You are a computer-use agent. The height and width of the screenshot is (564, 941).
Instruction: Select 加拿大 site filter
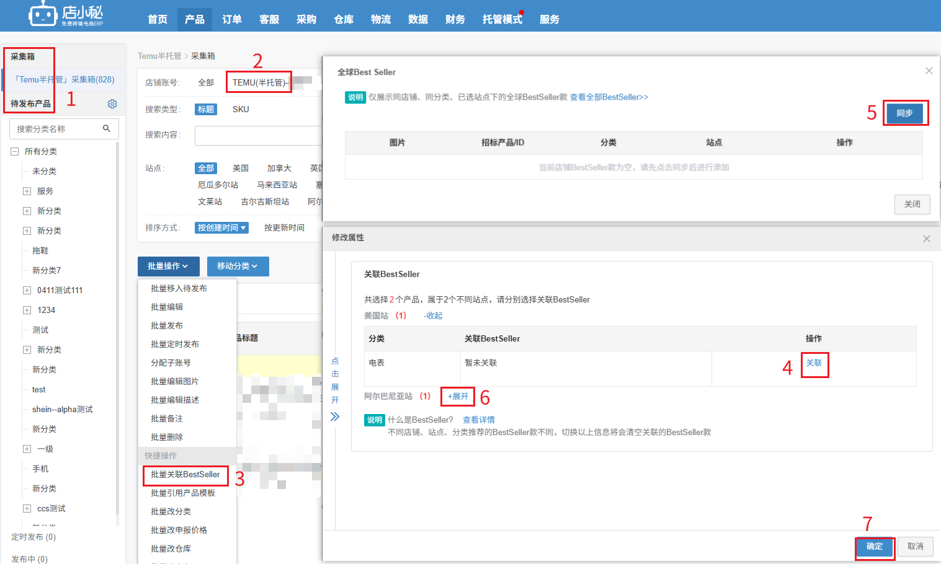point(279,168)
